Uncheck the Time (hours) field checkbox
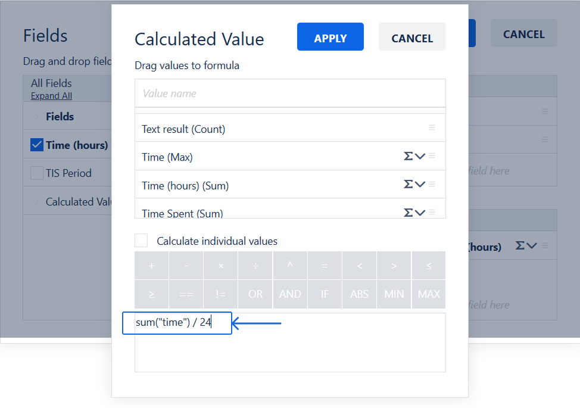580x408 pixels. [x=37, y=145]
